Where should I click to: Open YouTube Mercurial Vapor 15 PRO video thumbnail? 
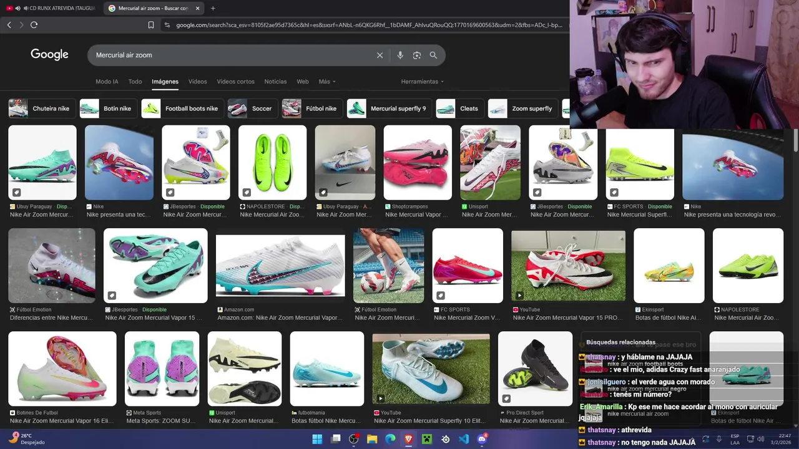click(x=568, y=266)
